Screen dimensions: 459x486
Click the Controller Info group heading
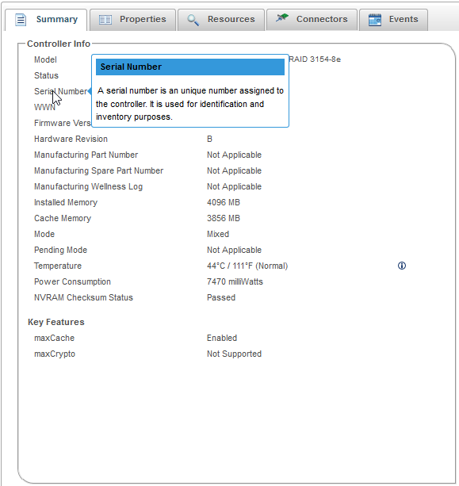click(x=59, y=44)
